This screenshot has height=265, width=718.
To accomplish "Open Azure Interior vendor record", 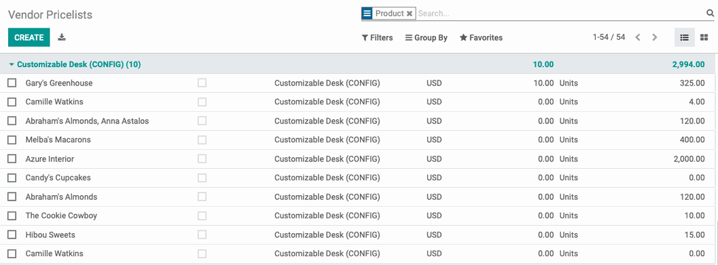I will click(50, 159).
